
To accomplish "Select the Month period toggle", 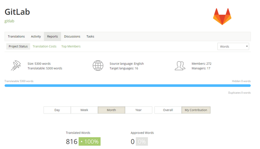I will pos(111,110).
